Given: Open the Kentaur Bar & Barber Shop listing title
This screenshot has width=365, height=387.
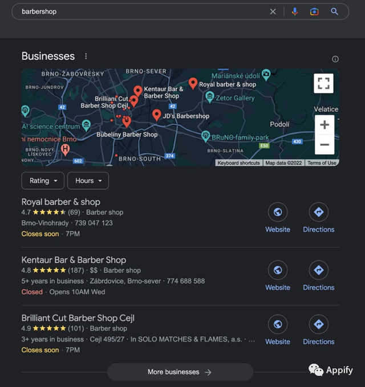Looking at the screenshot, I should [74, 260].
